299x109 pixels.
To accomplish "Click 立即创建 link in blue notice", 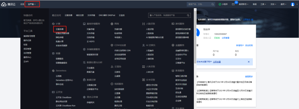I will 217,62.
